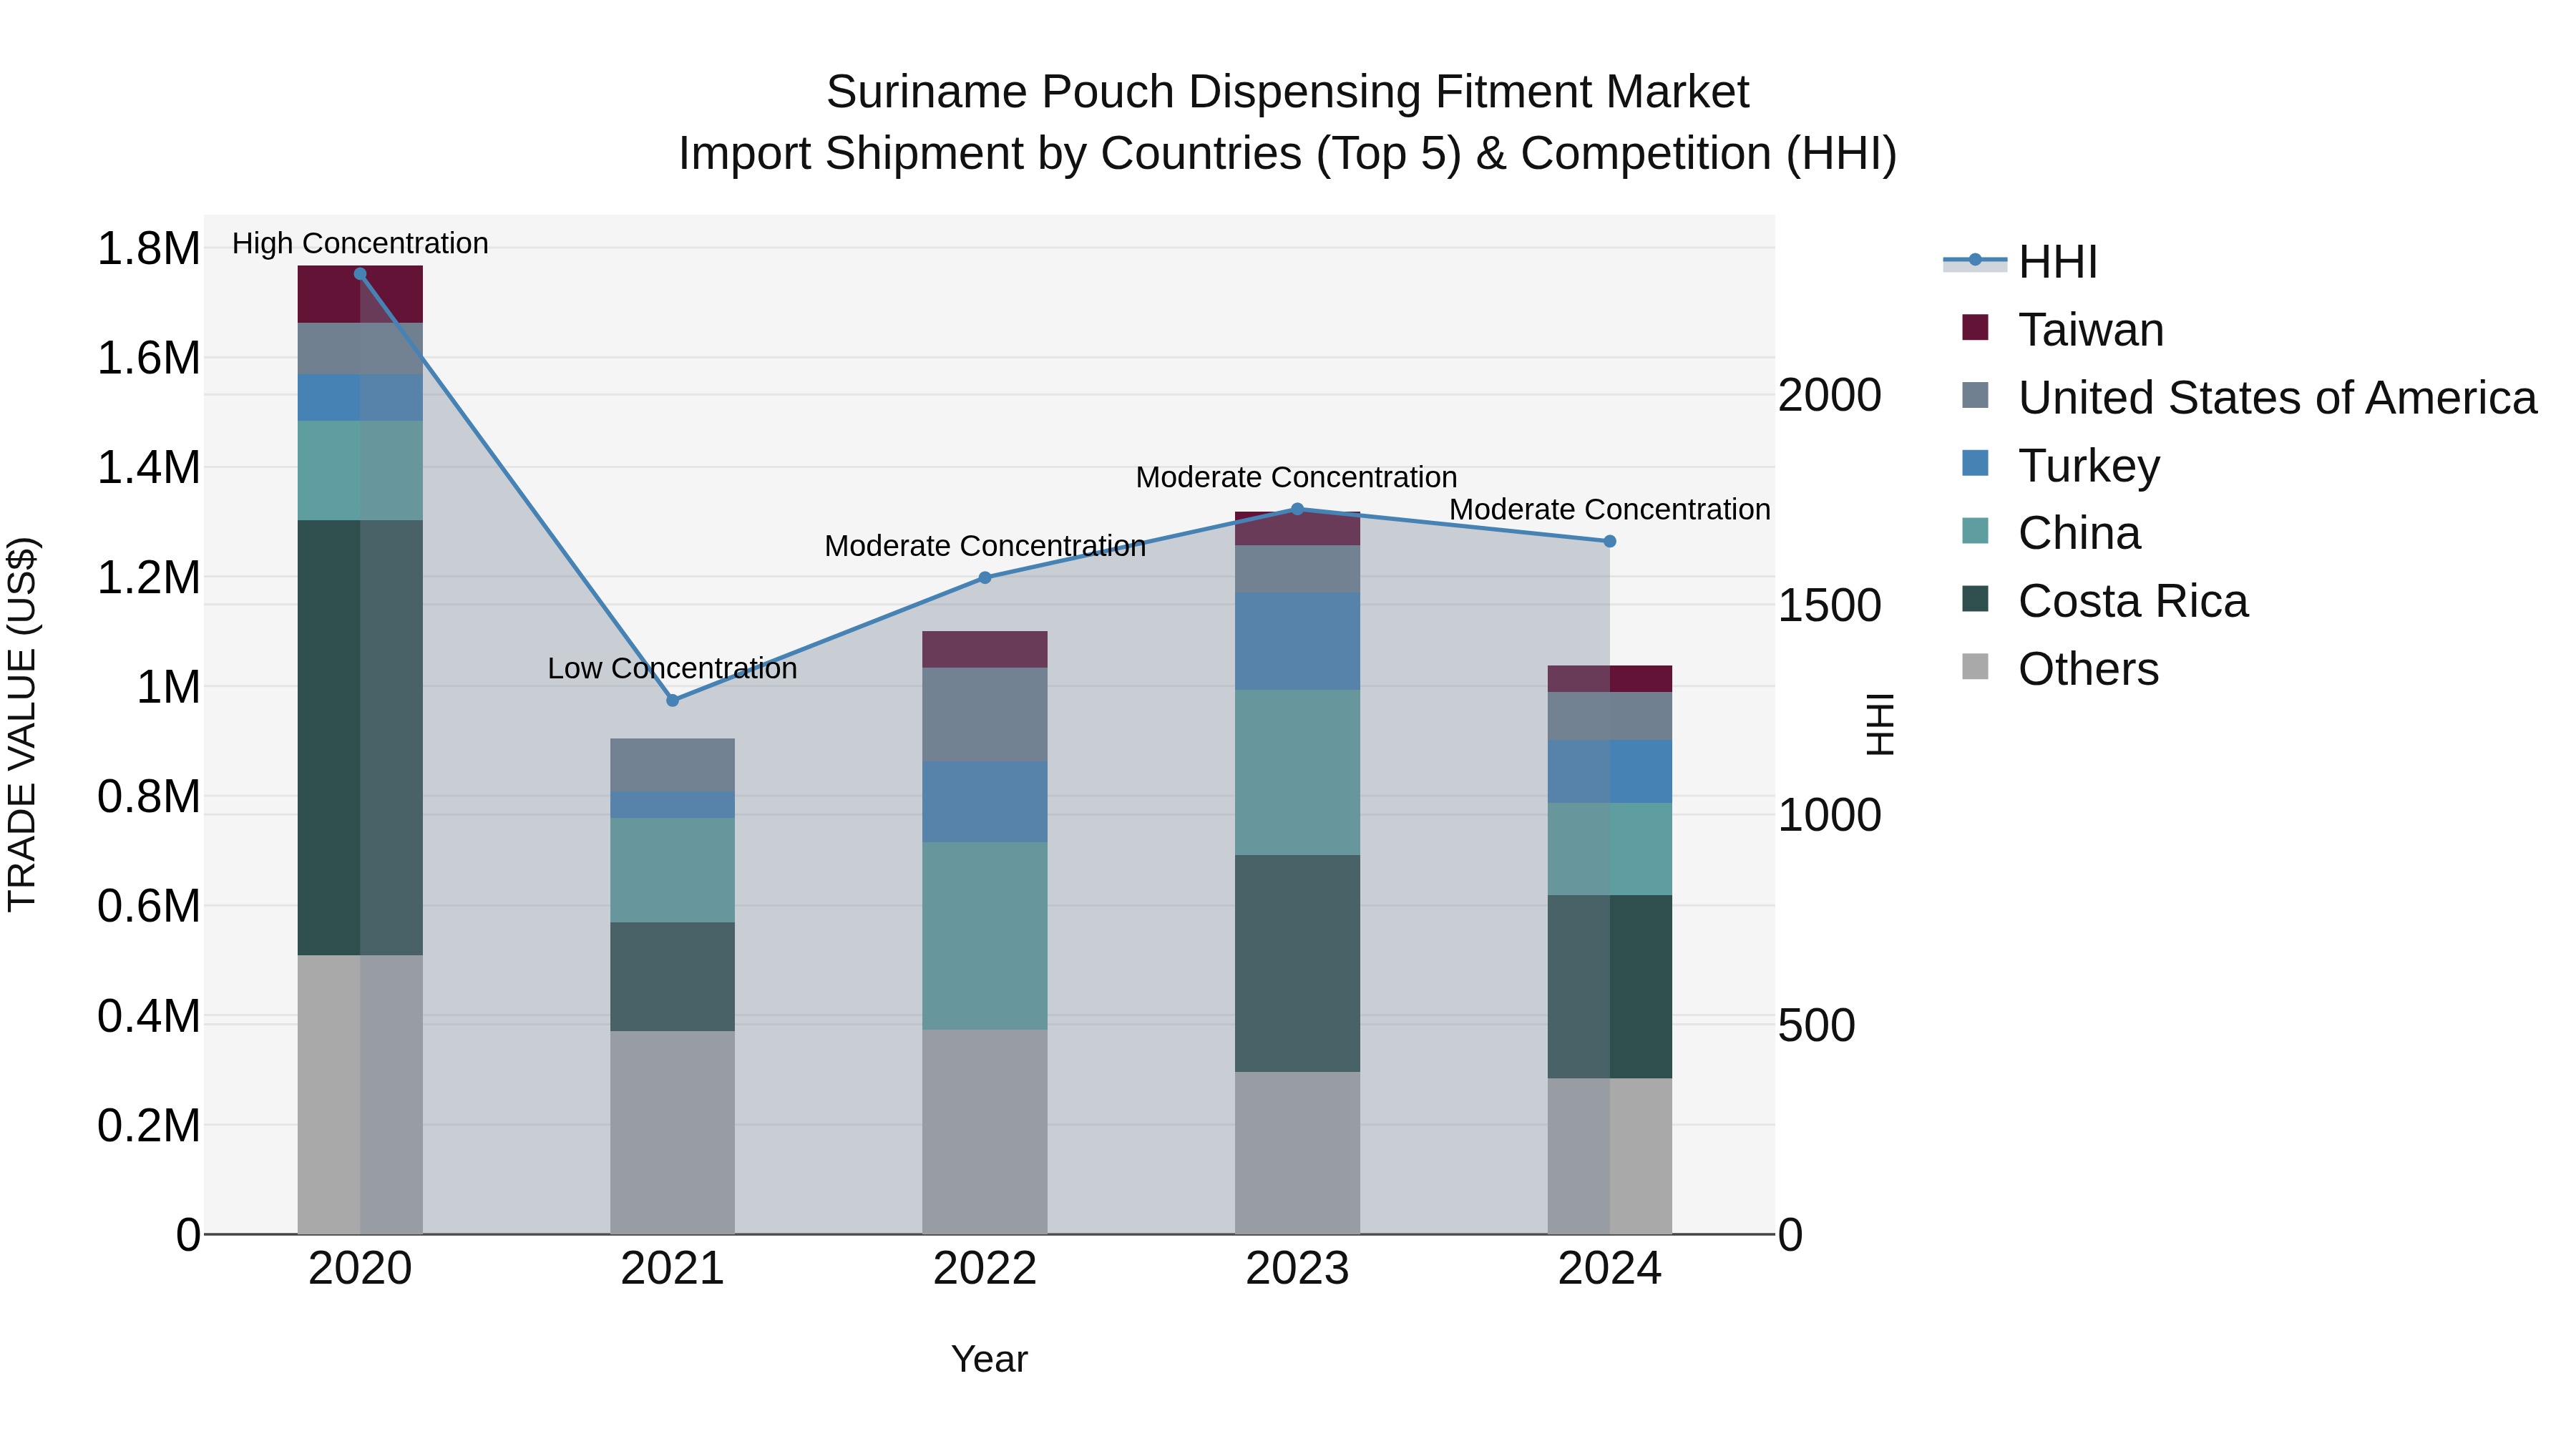The height and width of the screenshot is (1449, 2576).
Task: Click the 2022 Taiwan bar segment
Action: [x=985, y=650]
